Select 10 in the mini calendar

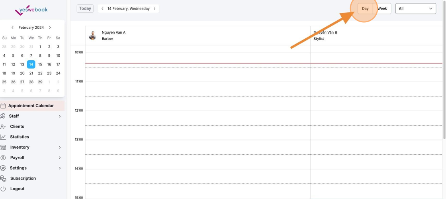coord(58,55)
